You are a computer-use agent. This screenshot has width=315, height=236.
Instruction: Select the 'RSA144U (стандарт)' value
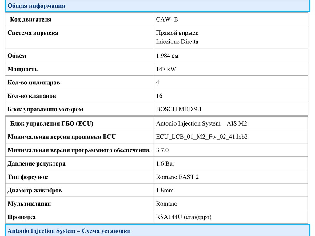(184, 217)
